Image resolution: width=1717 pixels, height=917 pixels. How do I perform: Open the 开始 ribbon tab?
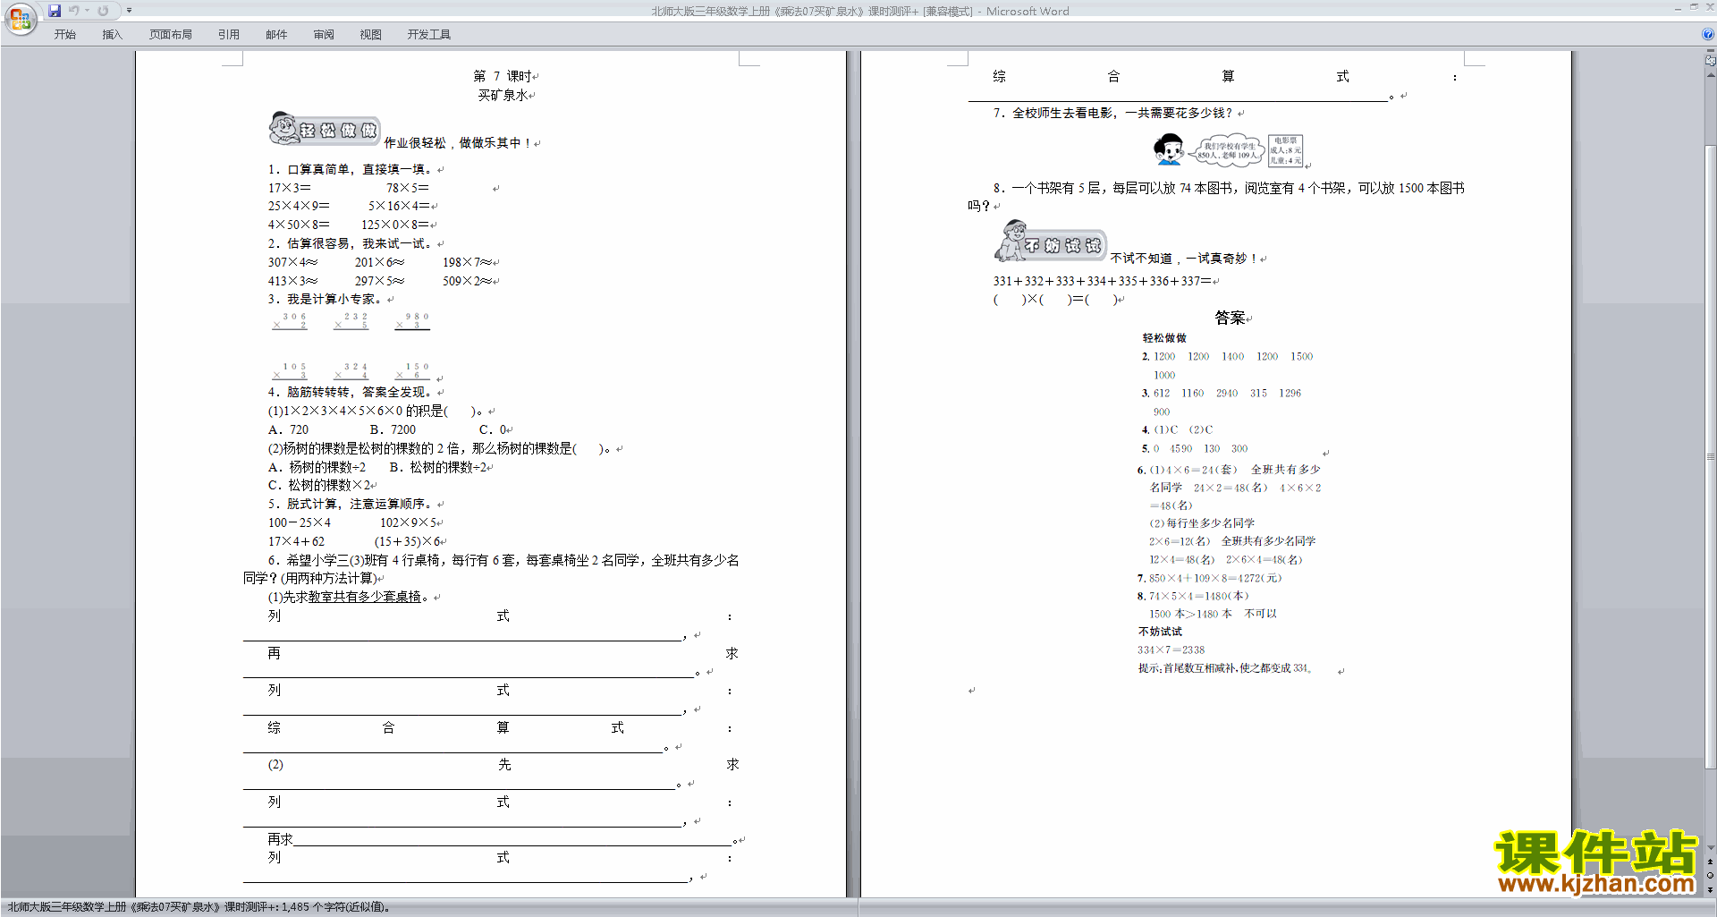(65, 35)
